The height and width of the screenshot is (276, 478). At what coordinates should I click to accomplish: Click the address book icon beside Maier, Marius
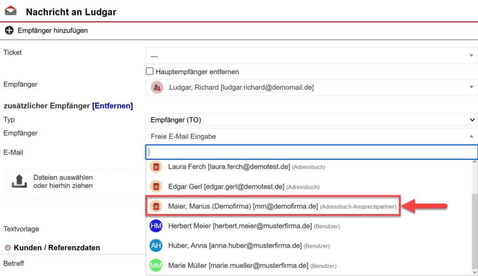(x=155, y=205)
